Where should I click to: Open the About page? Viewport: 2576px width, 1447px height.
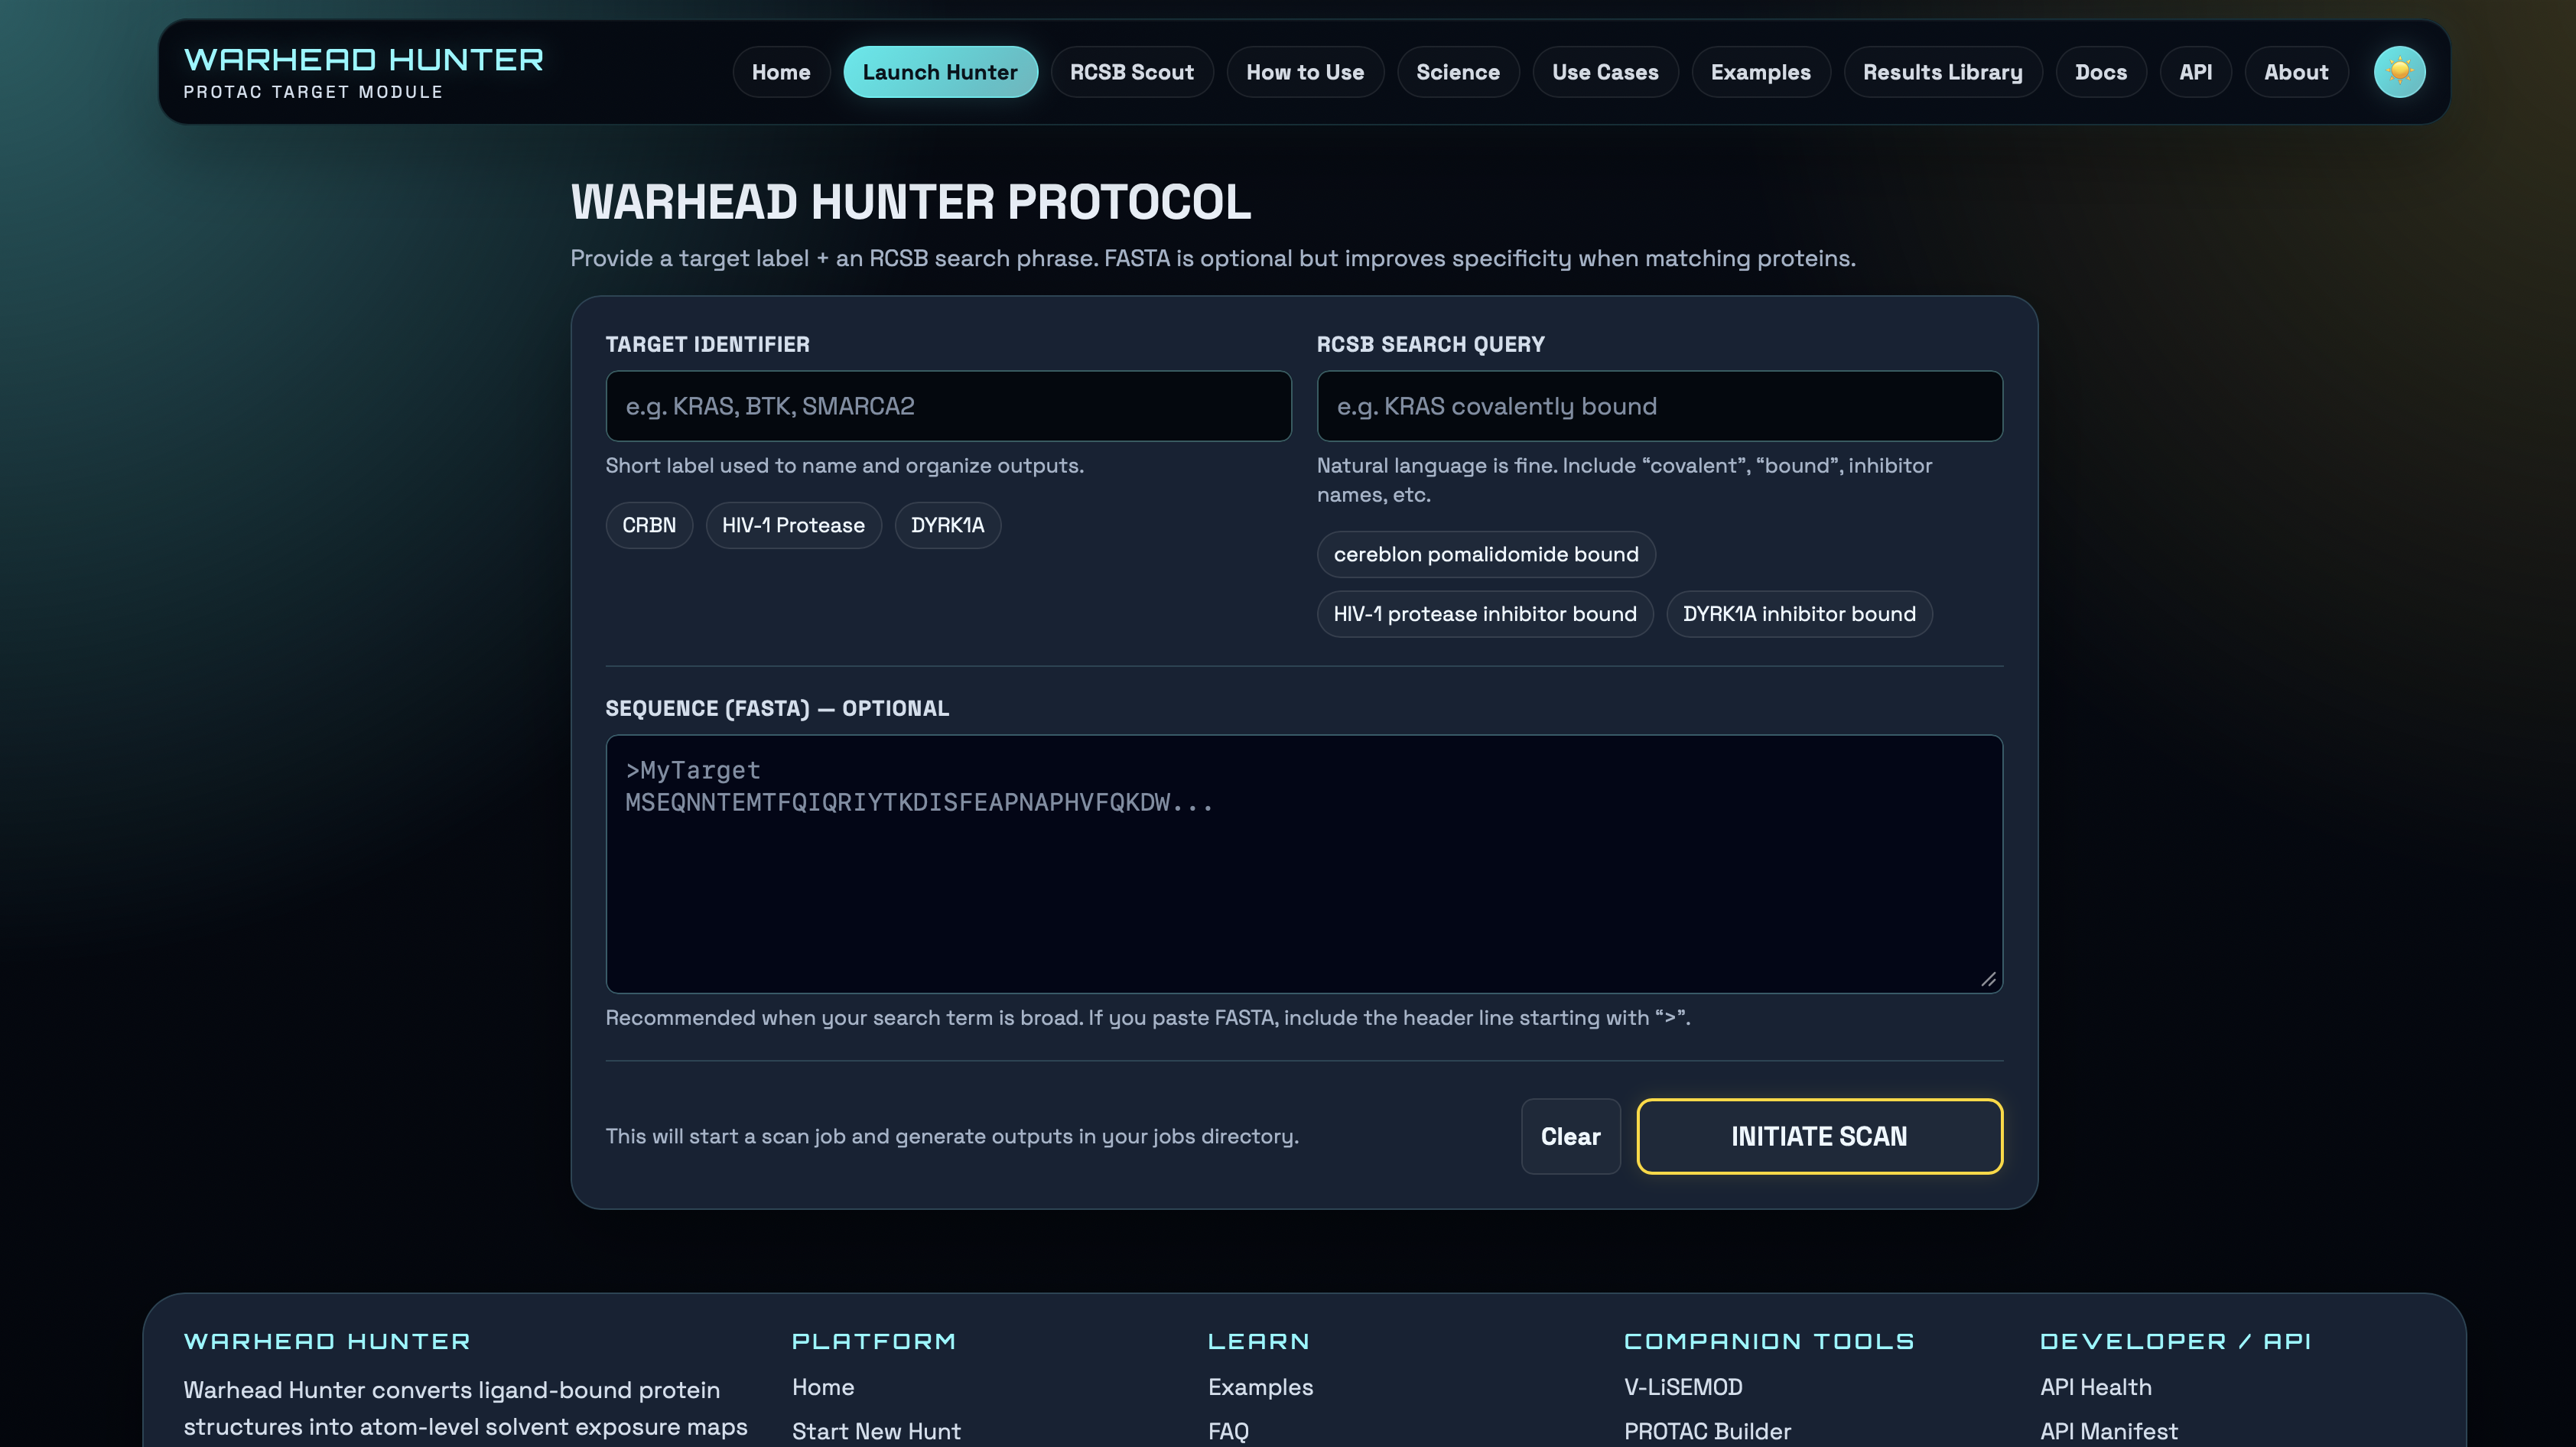[2296, 72]
